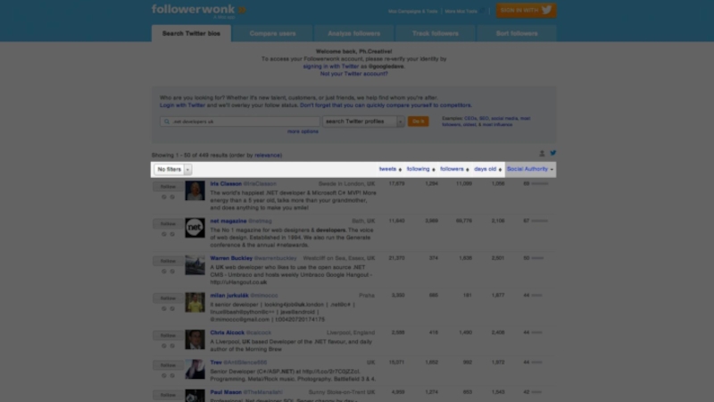Open the Paul Mason name link

click(226, 392)
